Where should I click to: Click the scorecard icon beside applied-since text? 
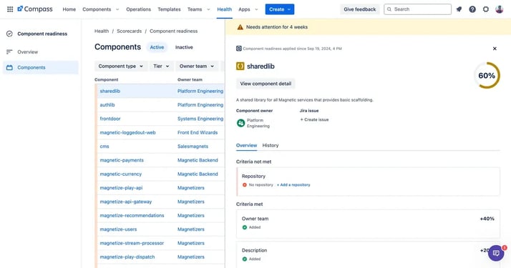(239, 49)
